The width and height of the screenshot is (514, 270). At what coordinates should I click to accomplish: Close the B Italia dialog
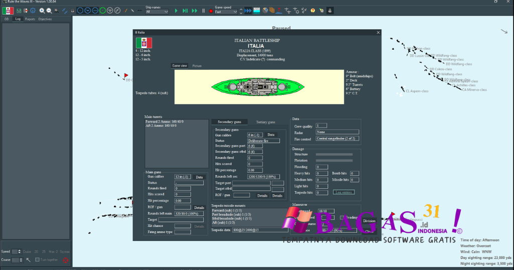point(378,33)
